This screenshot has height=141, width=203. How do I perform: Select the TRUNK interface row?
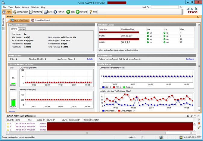pyautogui.click(x=147, y=36)
